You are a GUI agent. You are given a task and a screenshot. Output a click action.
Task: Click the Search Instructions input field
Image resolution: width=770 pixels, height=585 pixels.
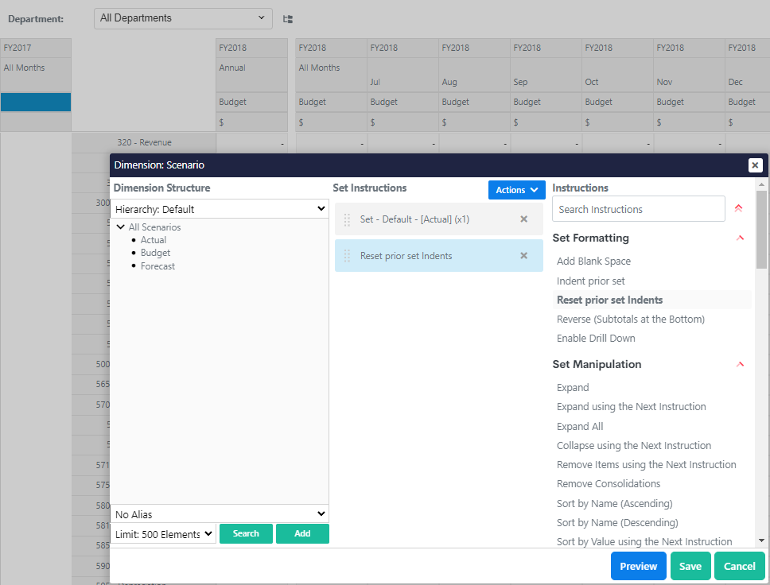638,209
